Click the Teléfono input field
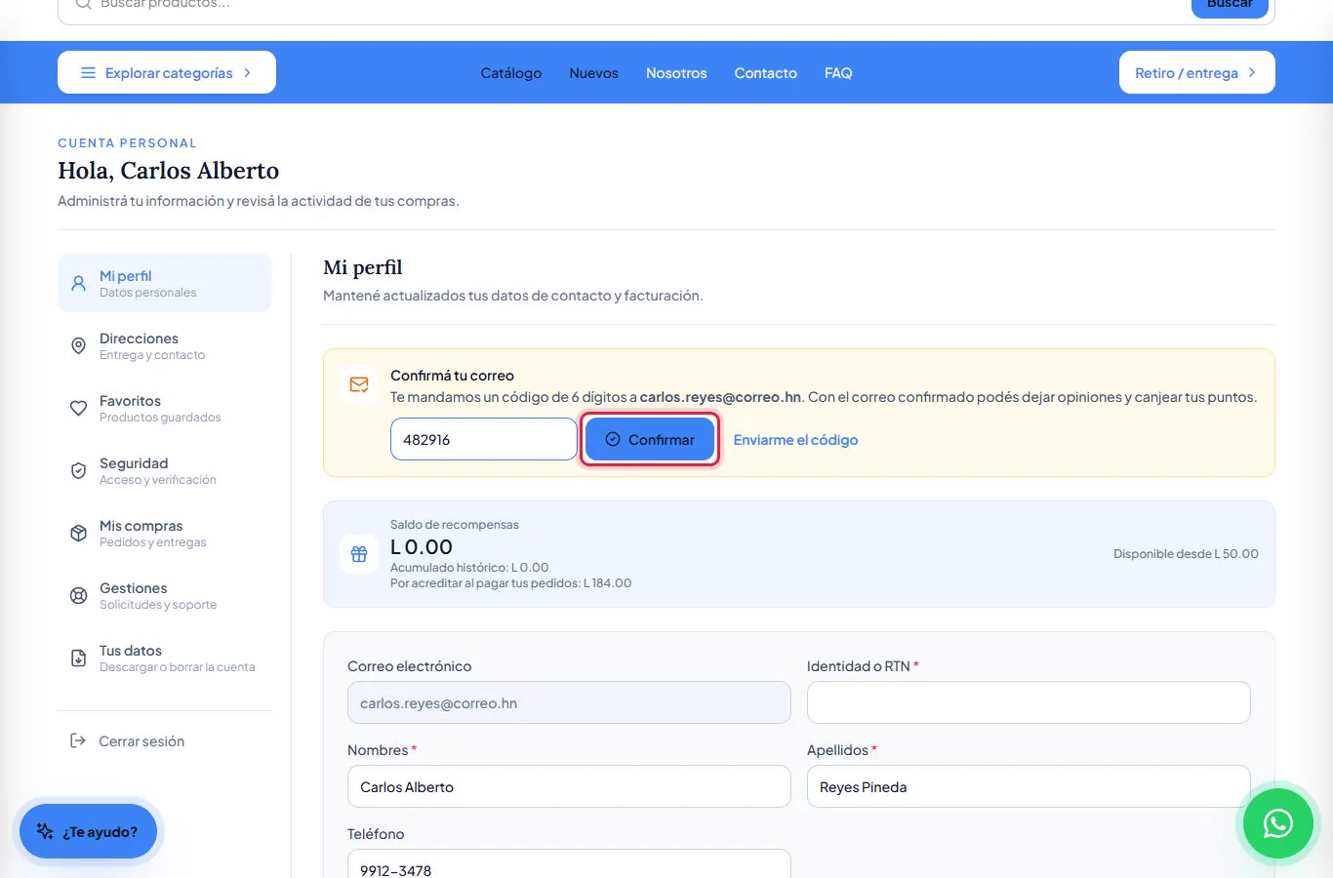 pyautogui.click(x=569, y=864)
